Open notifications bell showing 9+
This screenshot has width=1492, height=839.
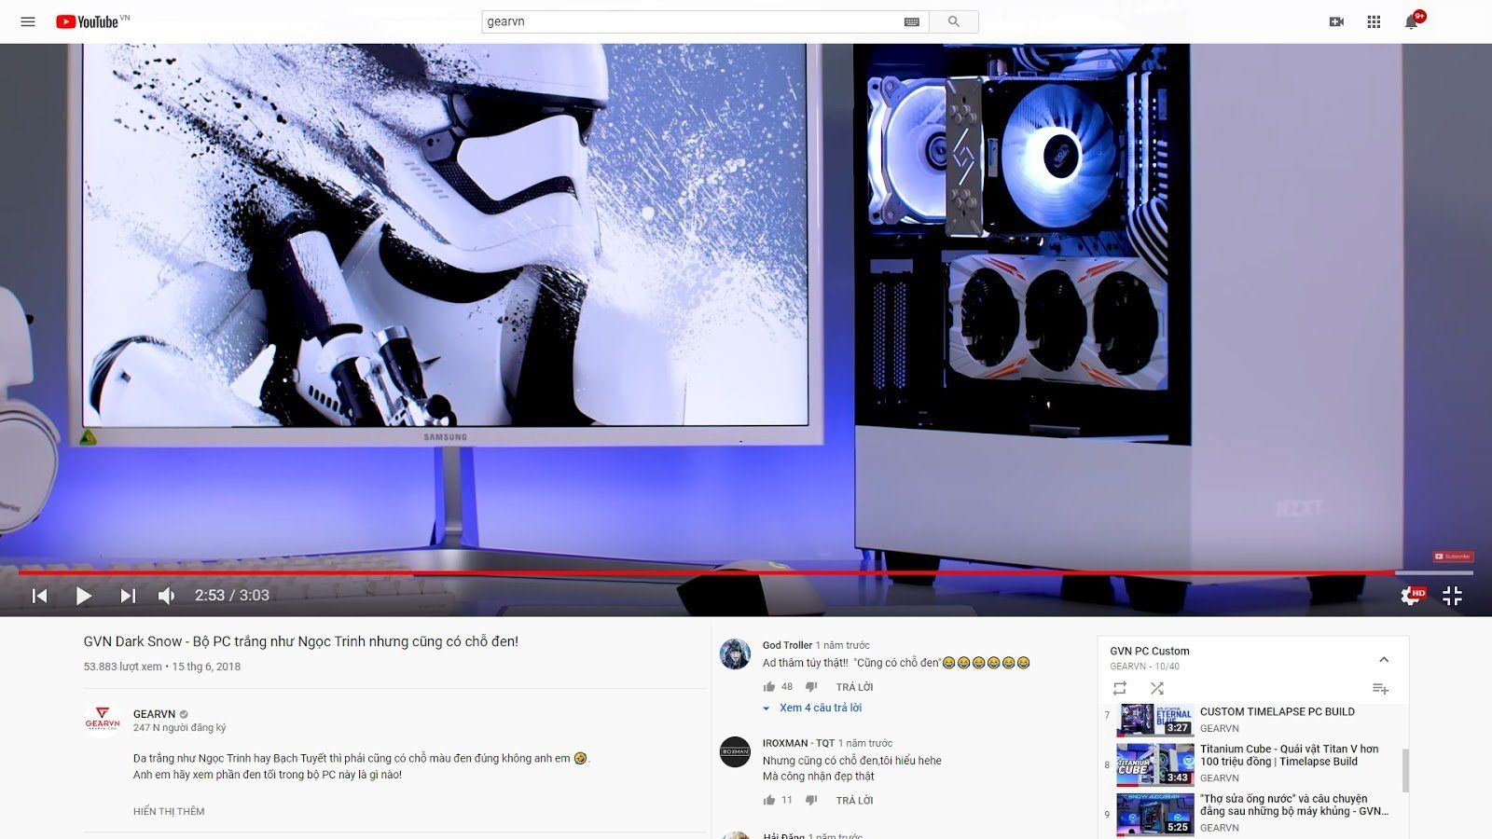coord(1411,21)
